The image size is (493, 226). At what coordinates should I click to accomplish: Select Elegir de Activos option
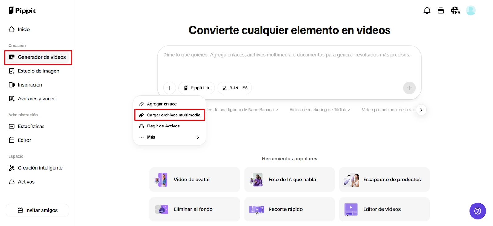tap(163, 126)
